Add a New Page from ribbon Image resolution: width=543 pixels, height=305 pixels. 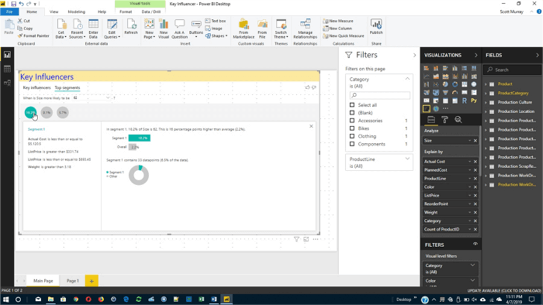click(x=149, y=29)
